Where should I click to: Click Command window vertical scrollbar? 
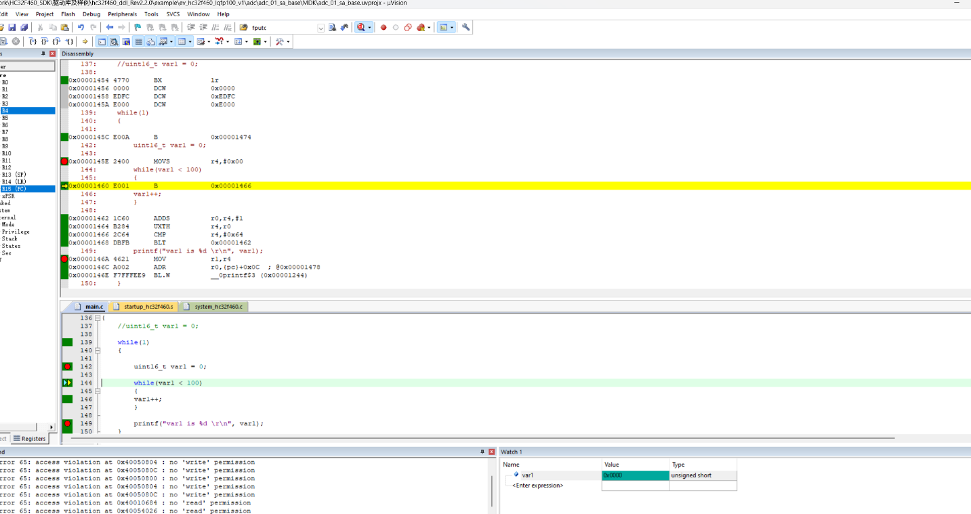[493, 491]
